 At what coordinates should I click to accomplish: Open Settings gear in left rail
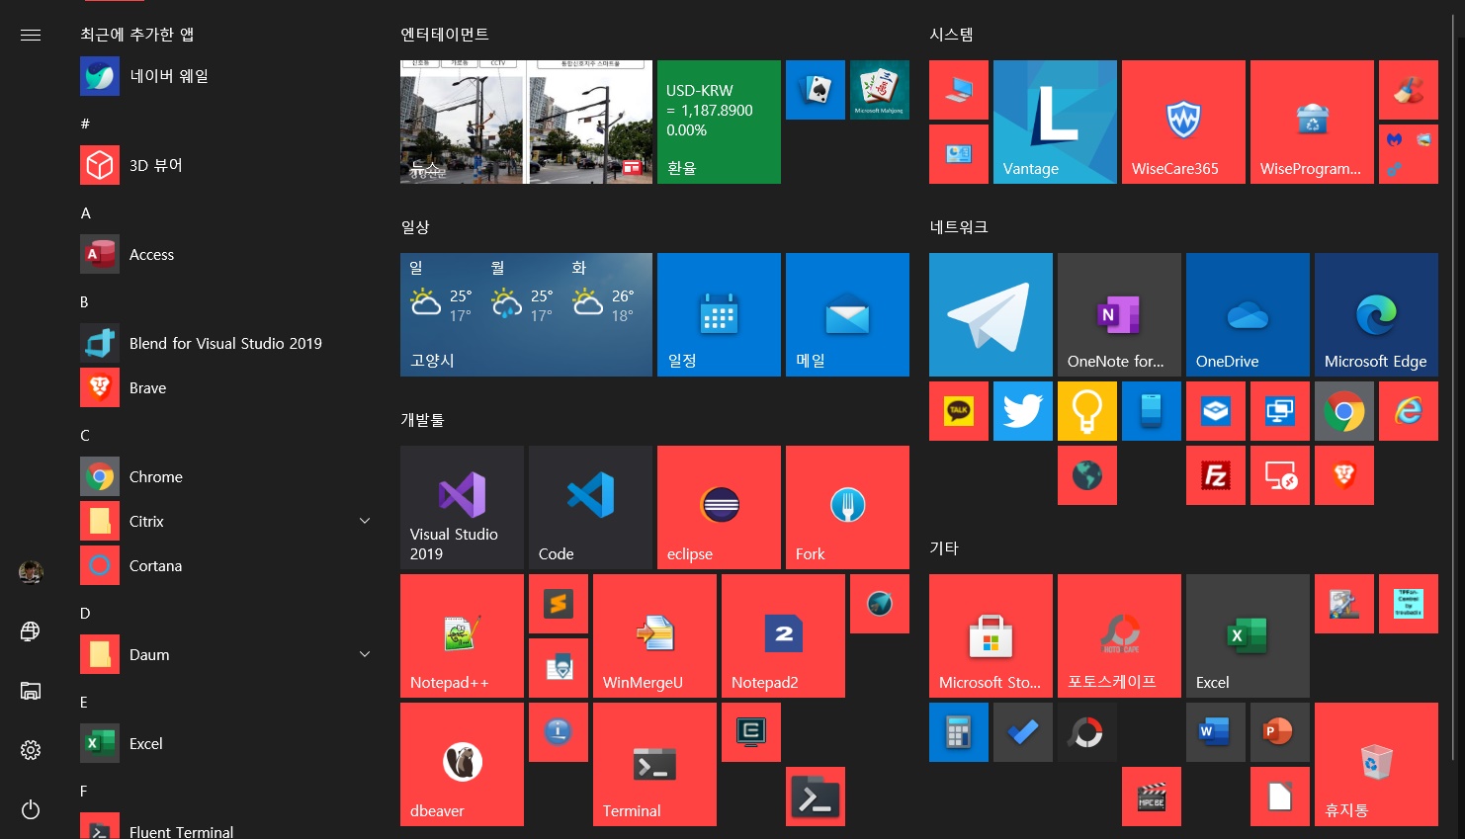(31, 750)
